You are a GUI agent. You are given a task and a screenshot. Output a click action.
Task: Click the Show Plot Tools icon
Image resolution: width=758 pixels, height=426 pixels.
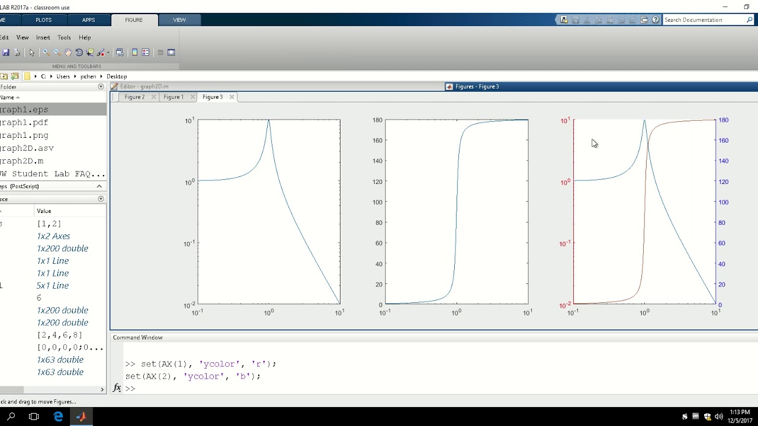(x=171, y=53)
